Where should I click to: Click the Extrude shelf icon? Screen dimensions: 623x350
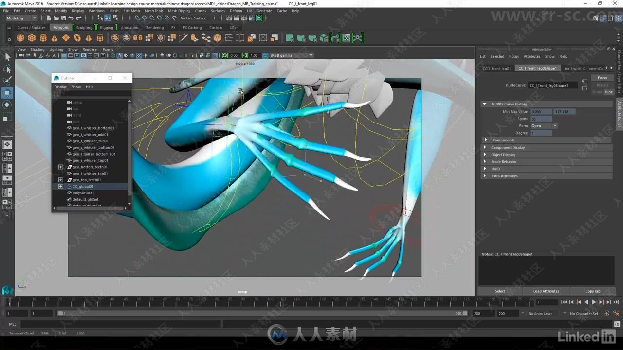tap(195, 38)
